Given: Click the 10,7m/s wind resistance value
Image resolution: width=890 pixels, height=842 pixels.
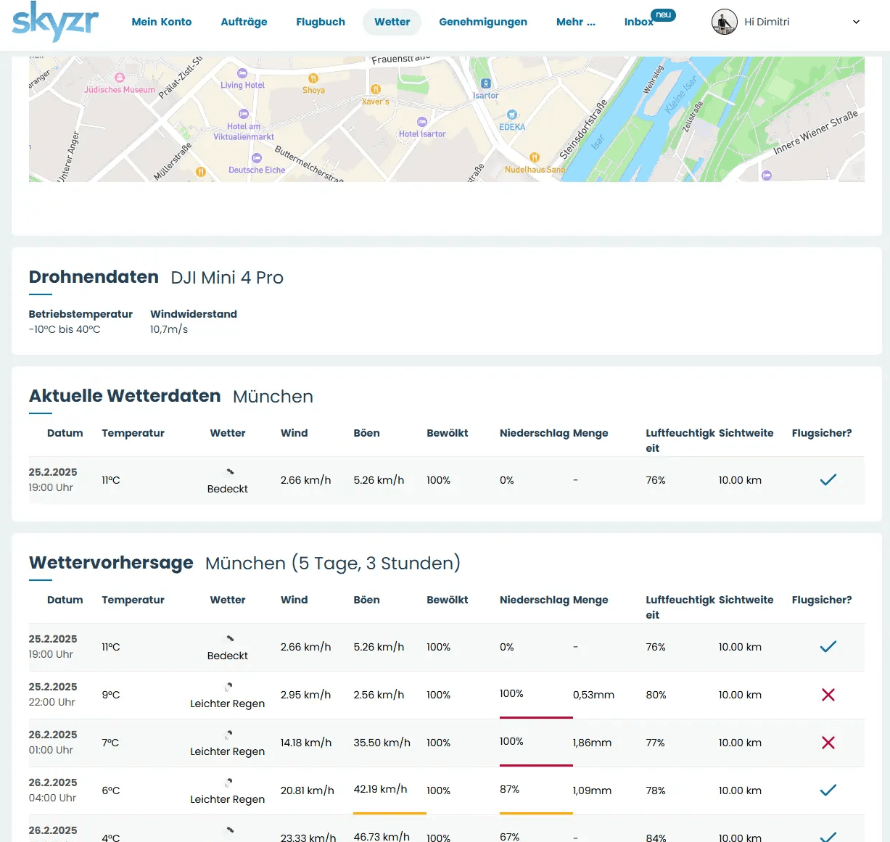Looking at the screenshot, I should tap(169, 329).
